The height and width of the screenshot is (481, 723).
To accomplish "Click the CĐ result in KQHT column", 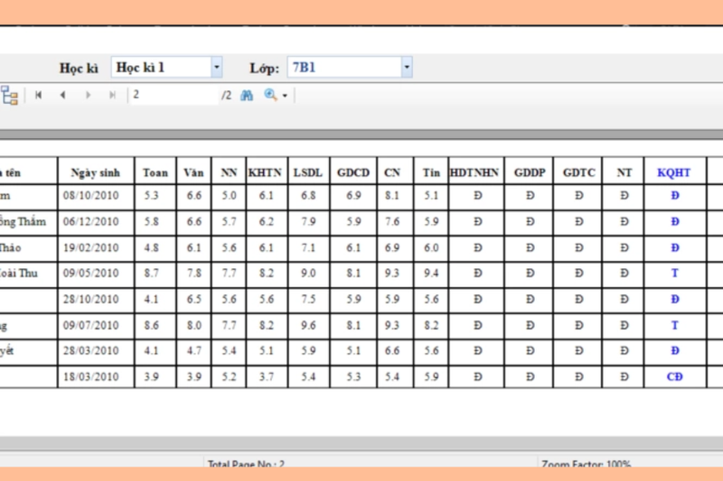I will pyautogui.click(x=674, y=377).
